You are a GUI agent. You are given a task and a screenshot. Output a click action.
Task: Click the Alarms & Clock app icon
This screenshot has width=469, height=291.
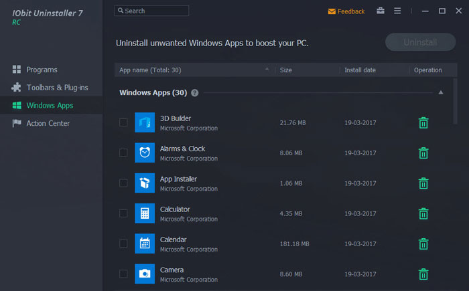pyautogui.click(x=145, y=153)
